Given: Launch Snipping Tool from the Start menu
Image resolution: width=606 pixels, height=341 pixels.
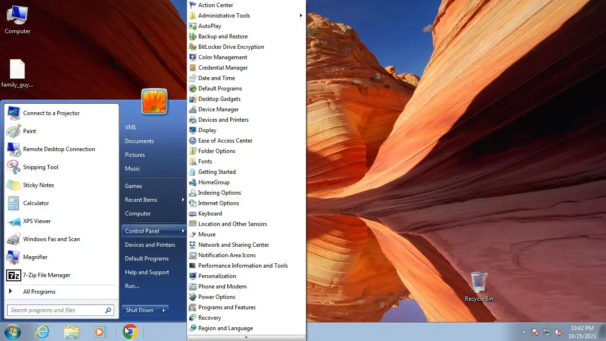Looking at the screenshot, I should (61, 167).
